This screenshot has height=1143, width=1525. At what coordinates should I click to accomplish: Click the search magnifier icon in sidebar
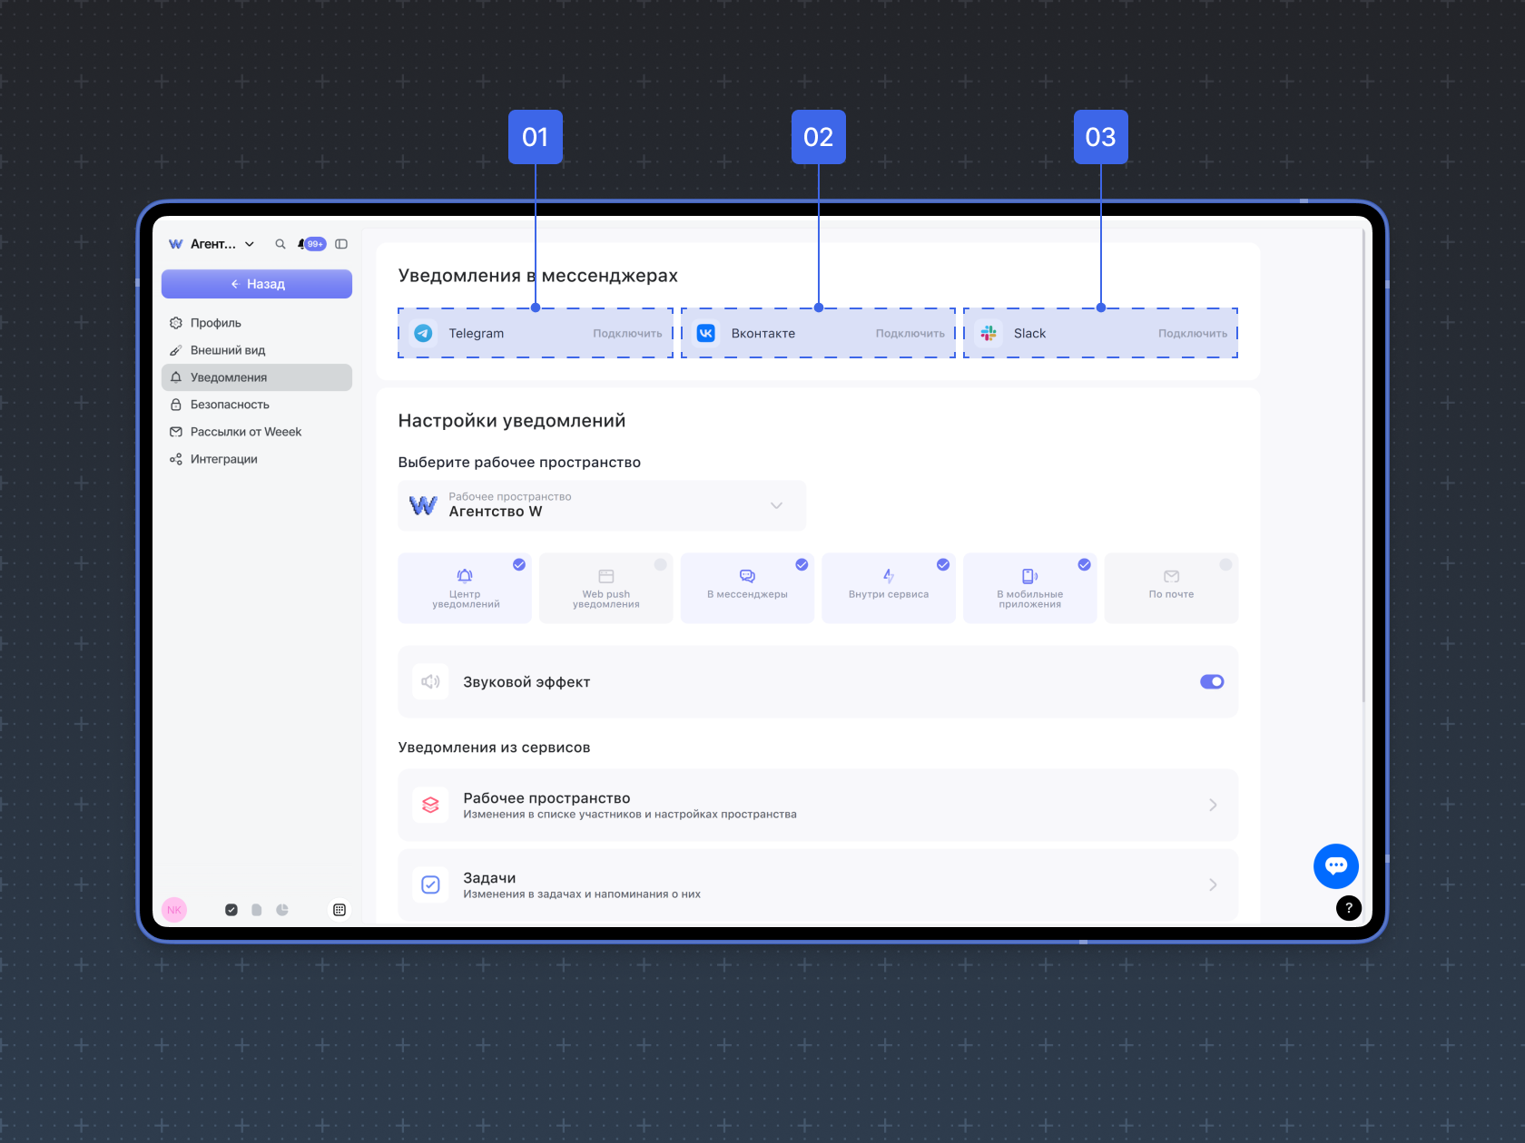coord(280,244)
